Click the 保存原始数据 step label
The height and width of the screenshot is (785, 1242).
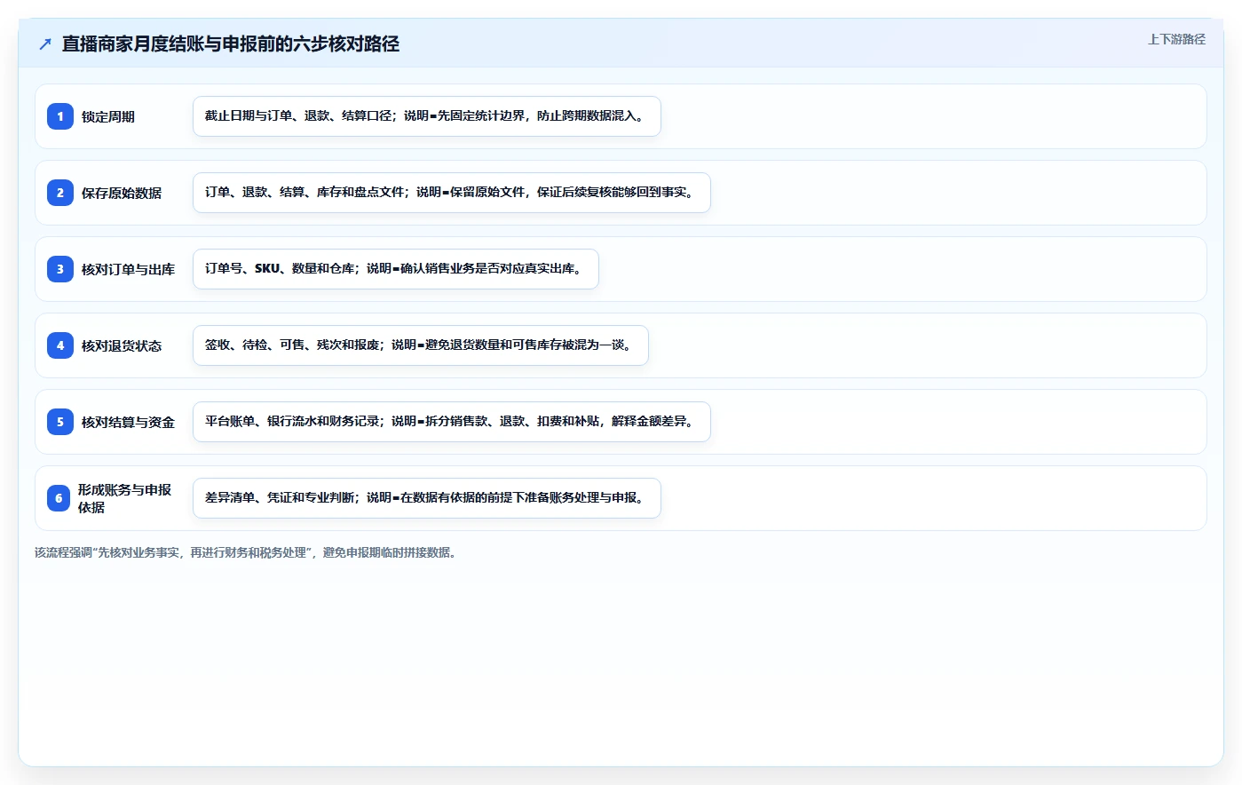tap(122, 194)
